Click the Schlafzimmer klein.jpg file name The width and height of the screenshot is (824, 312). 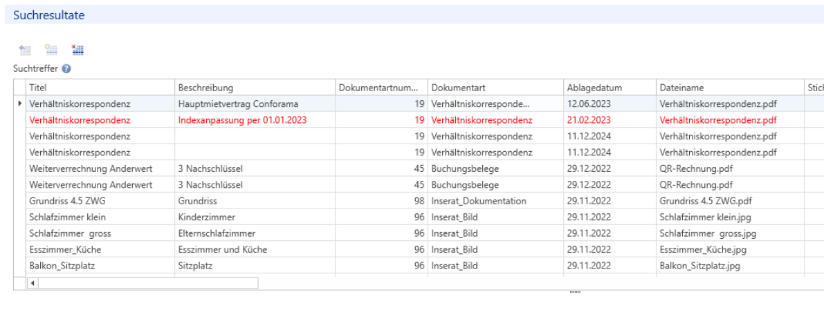pyautogui.click(x=706, y=217)
